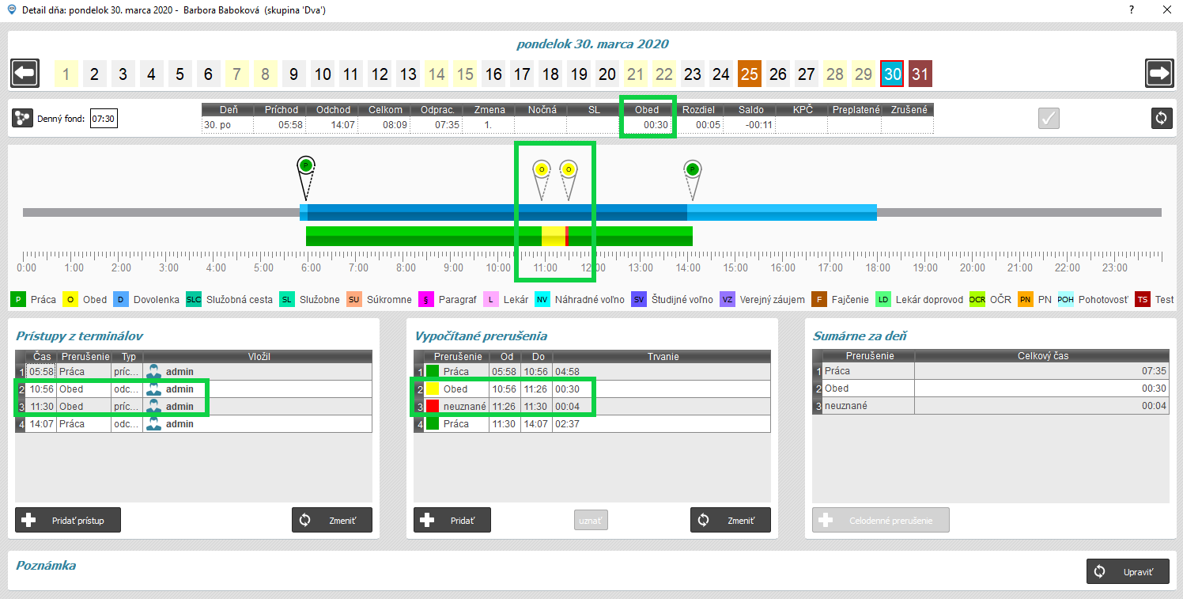Screen dimensions: 1183x599
Task: Click the yellow O Obed legend icon
Action: 70,300
